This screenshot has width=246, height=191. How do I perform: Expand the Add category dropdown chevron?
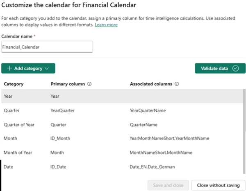point(47,68)
